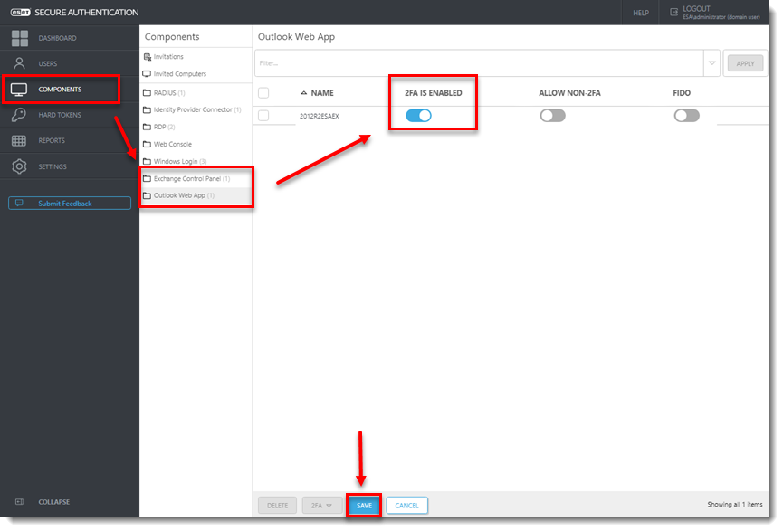Select Windows Login (3) component
The width and height of the screenshot is (783, 531).
180,161
